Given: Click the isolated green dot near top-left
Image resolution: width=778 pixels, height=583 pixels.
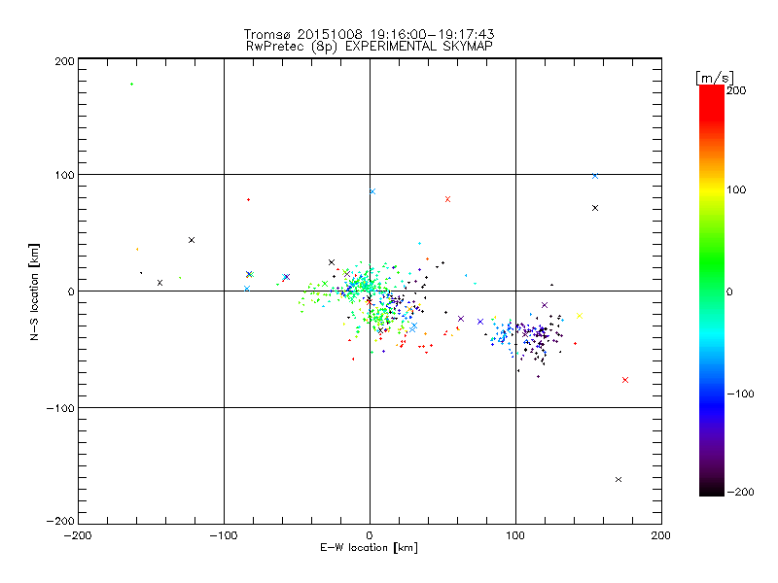Looking at the screenshot, I should (x=131, y=85).
